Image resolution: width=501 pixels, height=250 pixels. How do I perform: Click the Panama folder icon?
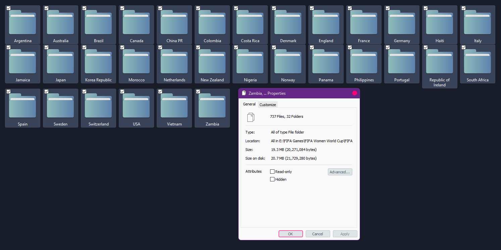click(x=326, y=62)
